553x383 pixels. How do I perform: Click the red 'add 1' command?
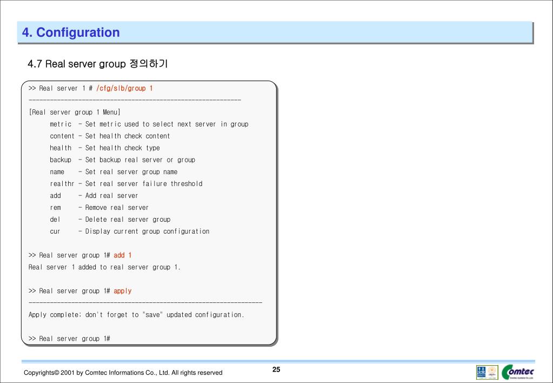pyautogui.click(x=122, y=255)
